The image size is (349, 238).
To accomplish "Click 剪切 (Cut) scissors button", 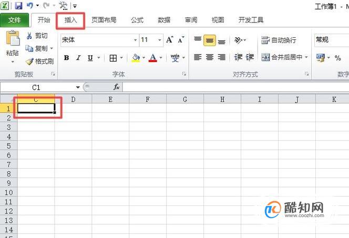I will tap(37, 36).
